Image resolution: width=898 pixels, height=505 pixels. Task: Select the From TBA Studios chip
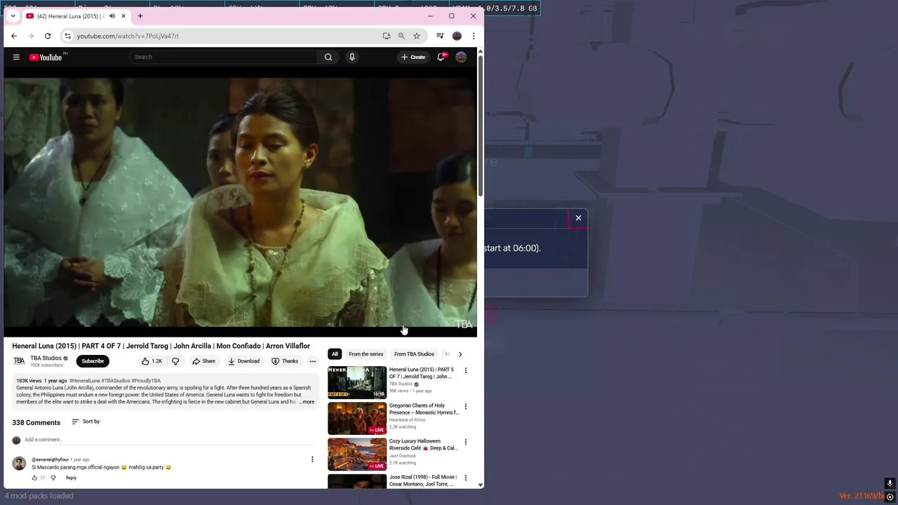coord(414,354)
